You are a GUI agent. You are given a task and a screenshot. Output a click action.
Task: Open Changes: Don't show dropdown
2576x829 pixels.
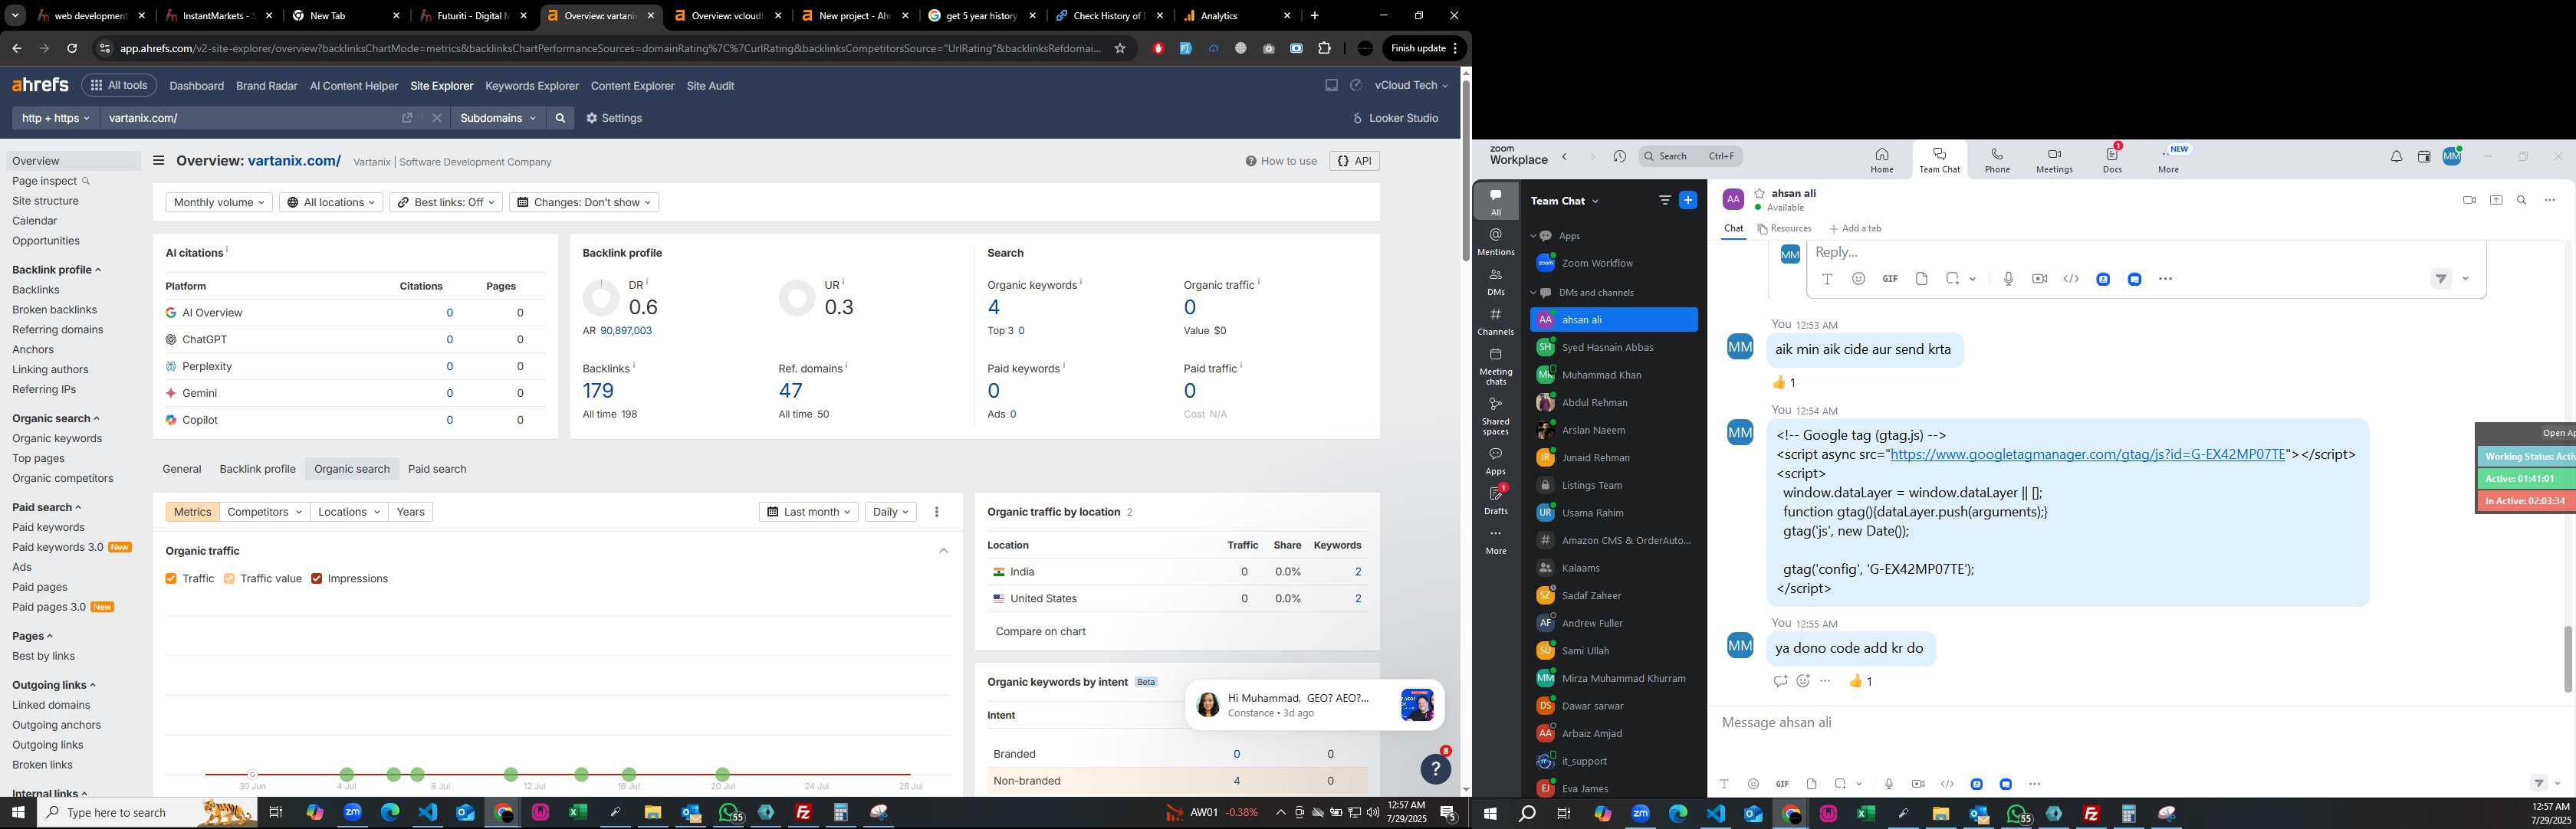coord(584,202)
